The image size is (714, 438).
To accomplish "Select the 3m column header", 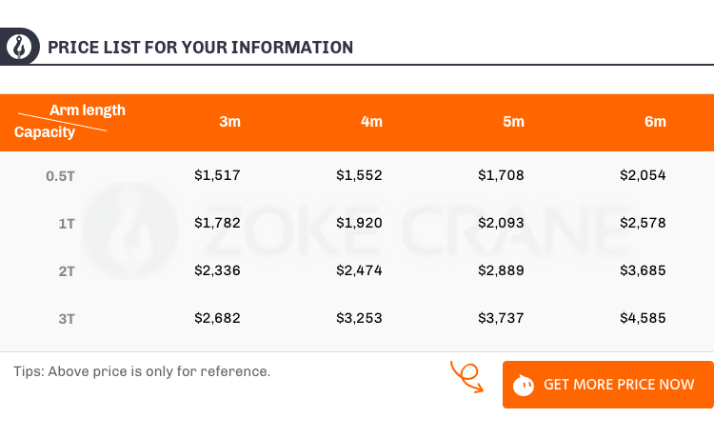I will pyautogui.click(x=230, y=122).
